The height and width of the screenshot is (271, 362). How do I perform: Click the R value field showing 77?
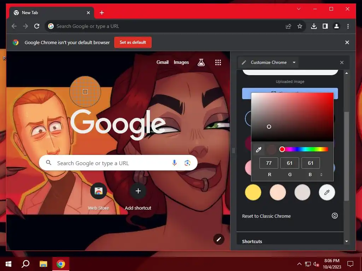(x=269, y=163)
